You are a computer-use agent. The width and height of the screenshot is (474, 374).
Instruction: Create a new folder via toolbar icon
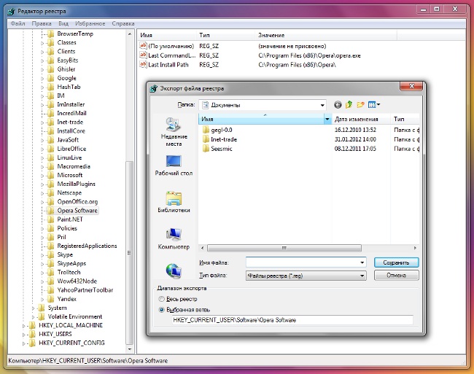point(360,105)
